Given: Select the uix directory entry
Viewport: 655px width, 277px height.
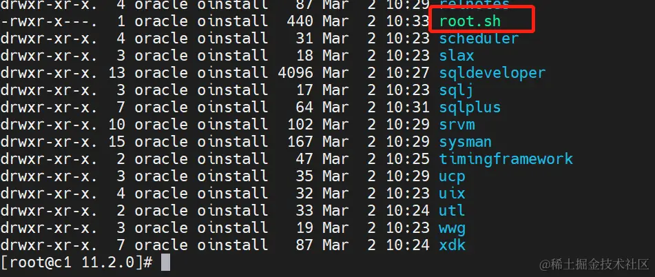Looking at the screenshot, I should [x=452, y=194].
